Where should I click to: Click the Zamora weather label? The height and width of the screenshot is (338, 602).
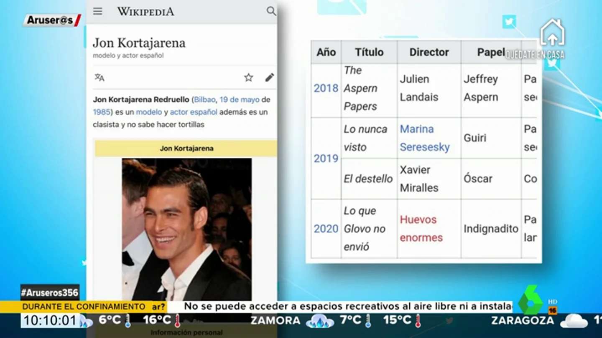click(x=275, y=320)
